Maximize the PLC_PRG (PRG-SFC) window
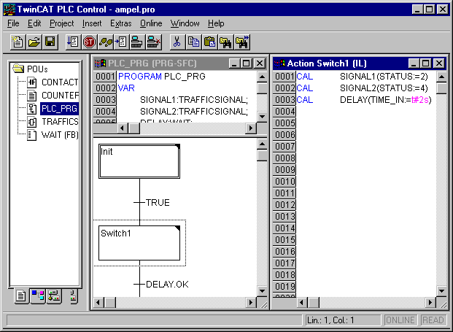 (x=247, y=63)
